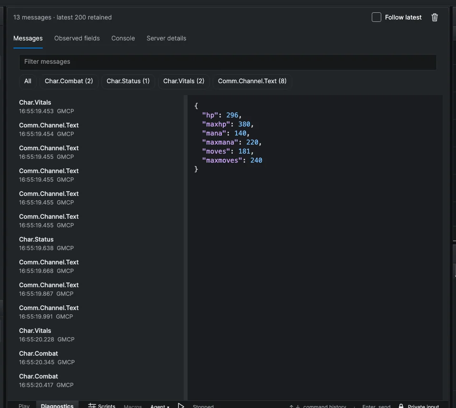Select Char.Vitals message at 16:55:20.228
Image resolution: width=456 pixels, height=408 pixels.
[x=99, y=335]
